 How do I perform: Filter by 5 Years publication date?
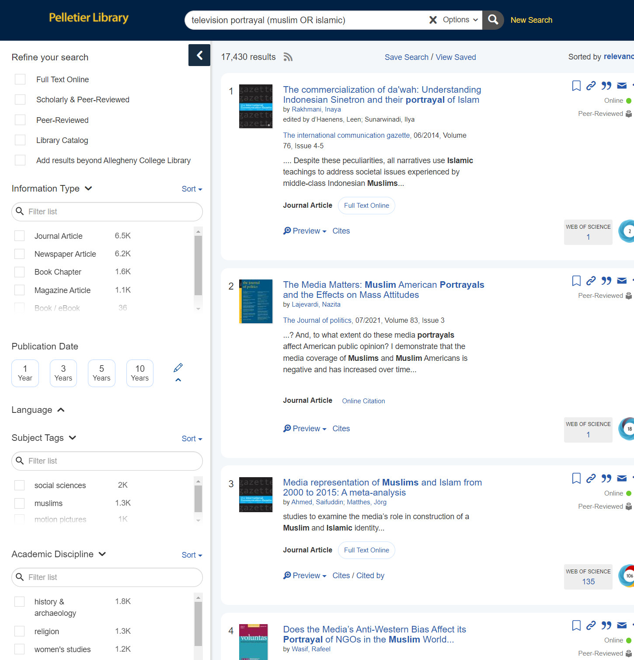point(101,373)
